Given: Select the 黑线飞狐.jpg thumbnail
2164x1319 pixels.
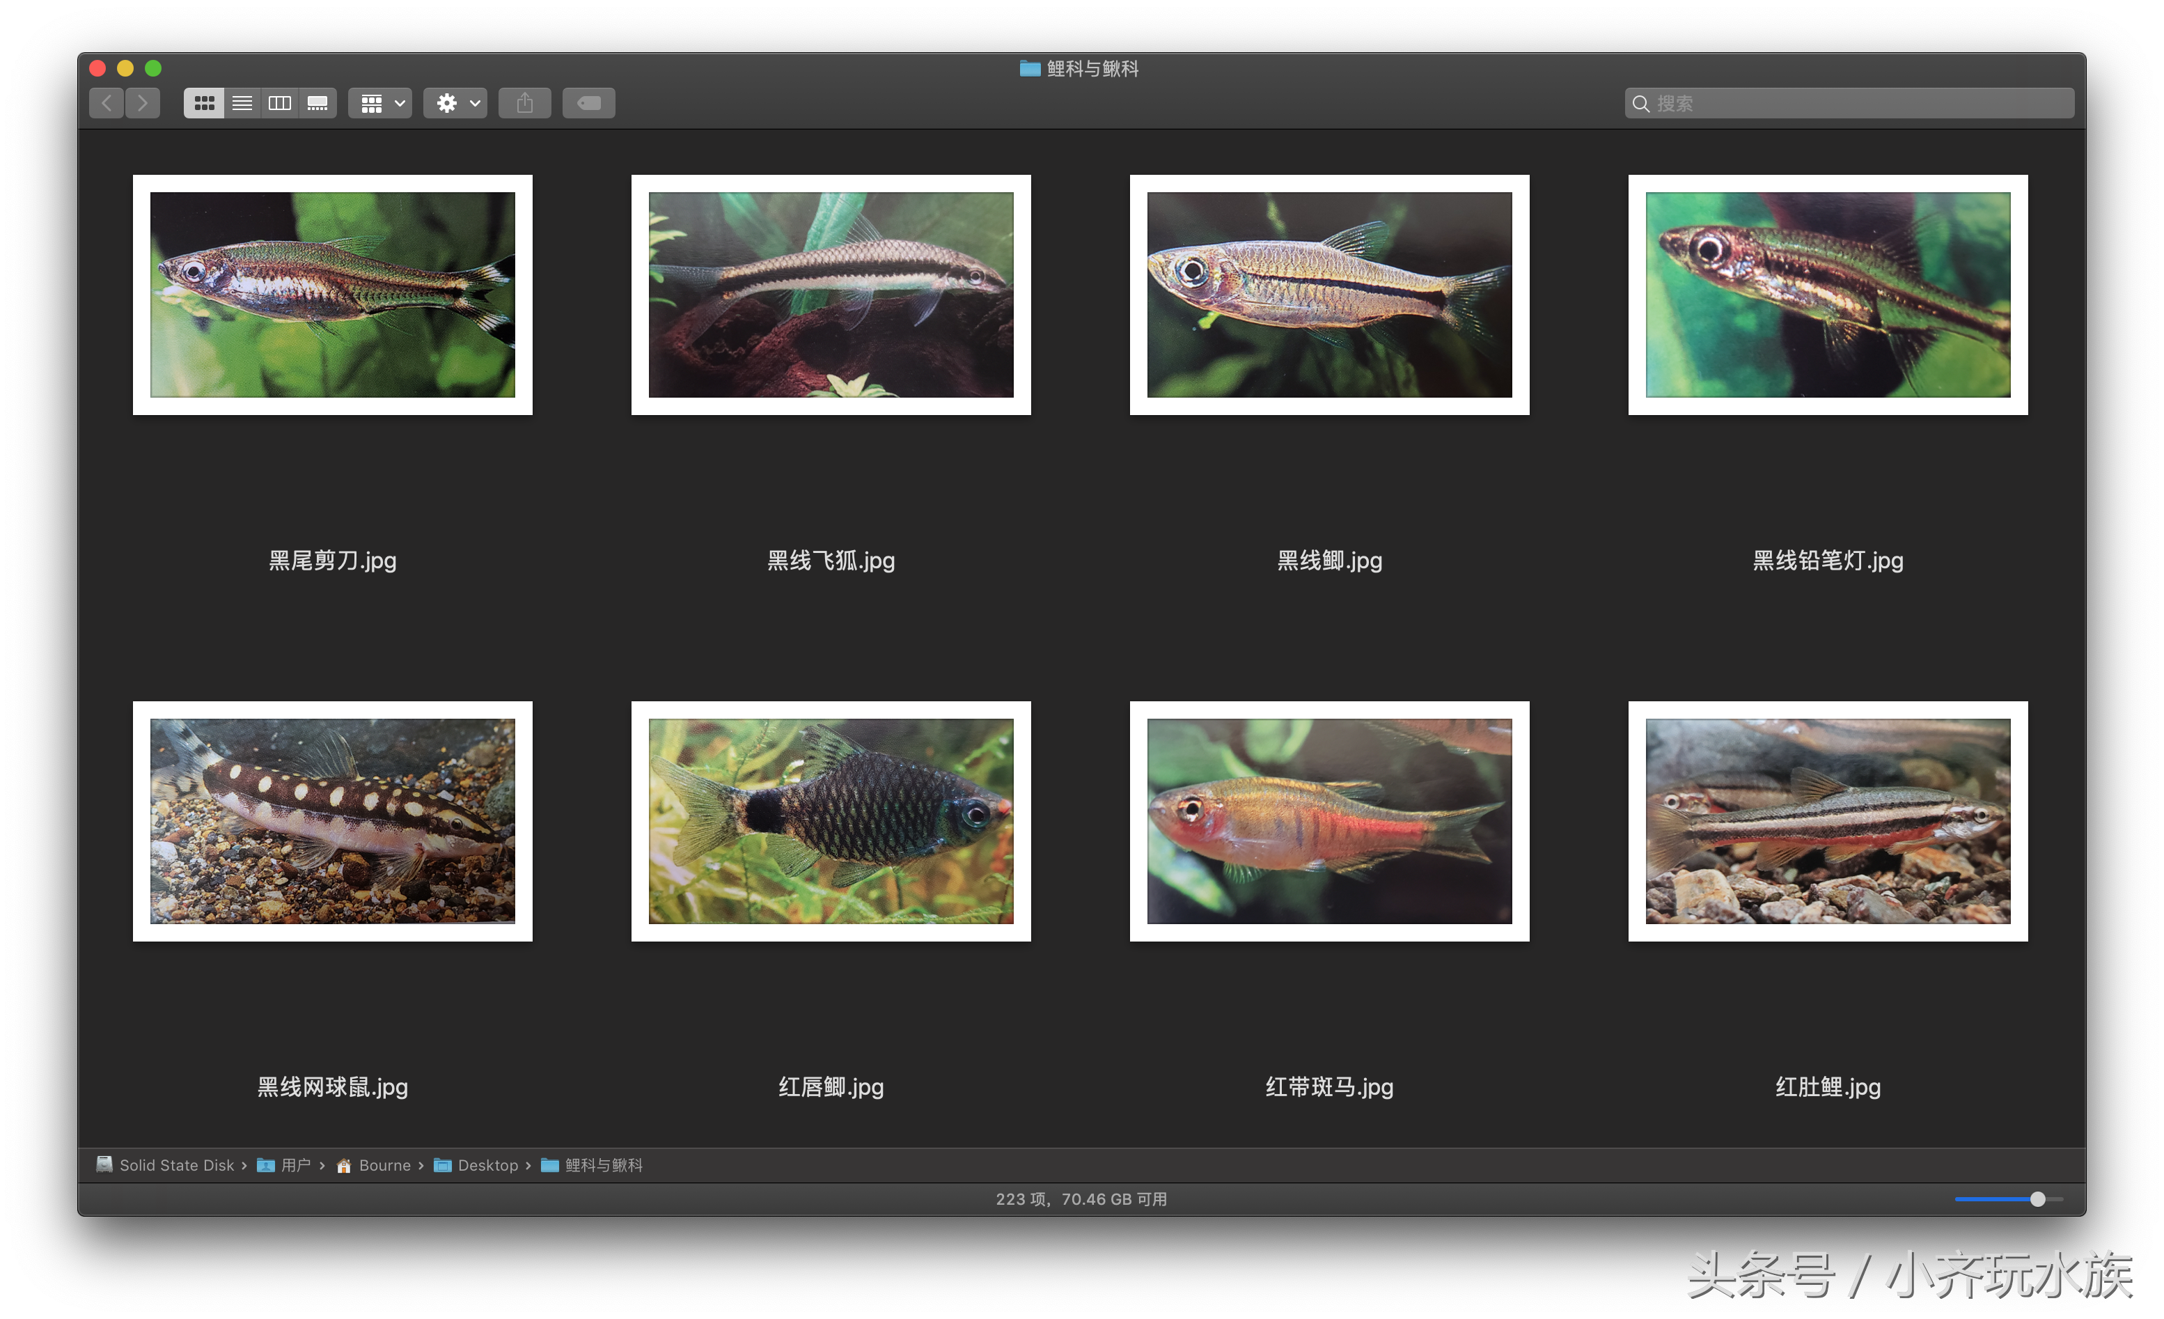Looking at the screenshot, I should [831, 295].
